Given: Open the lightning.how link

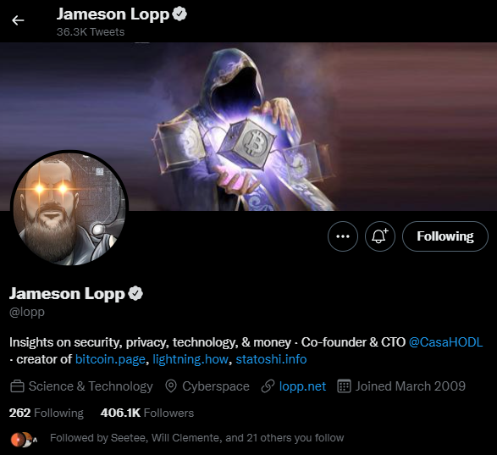Looking at the screenshot, I should 191,359.
